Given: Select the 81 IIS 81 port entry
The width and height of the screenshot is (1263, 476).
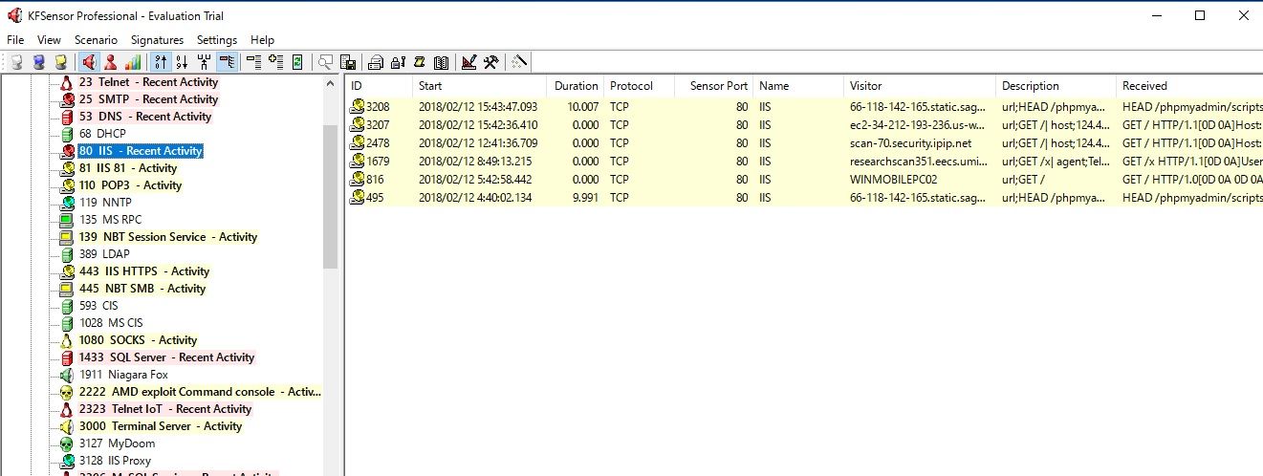Looking at the screenshot, I should [128, 168].
